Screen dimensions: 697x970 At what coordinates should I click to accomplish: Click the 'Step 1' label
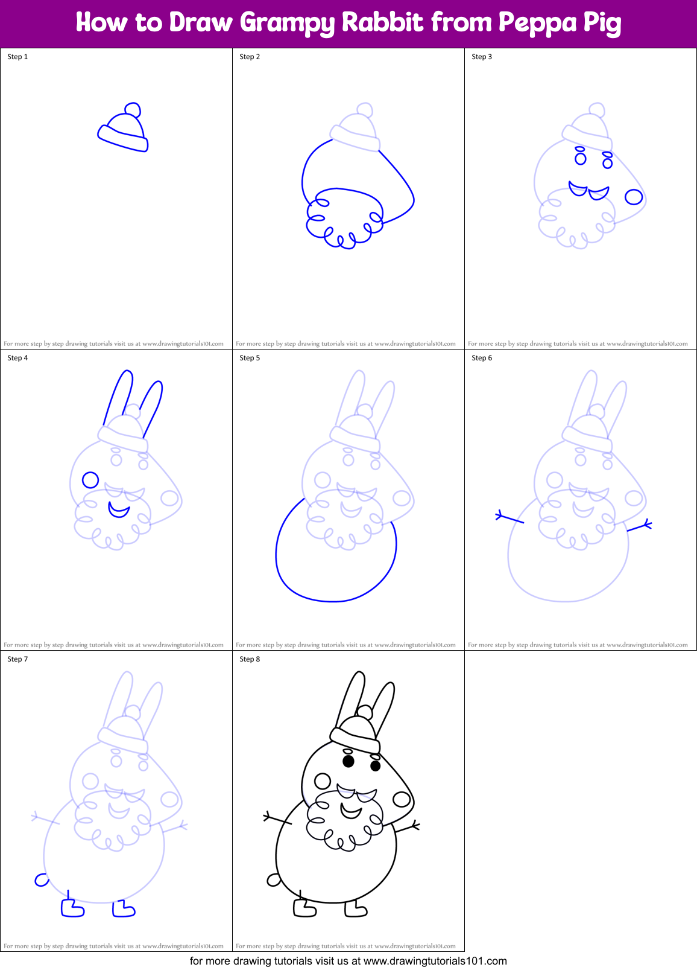[17, 57]
